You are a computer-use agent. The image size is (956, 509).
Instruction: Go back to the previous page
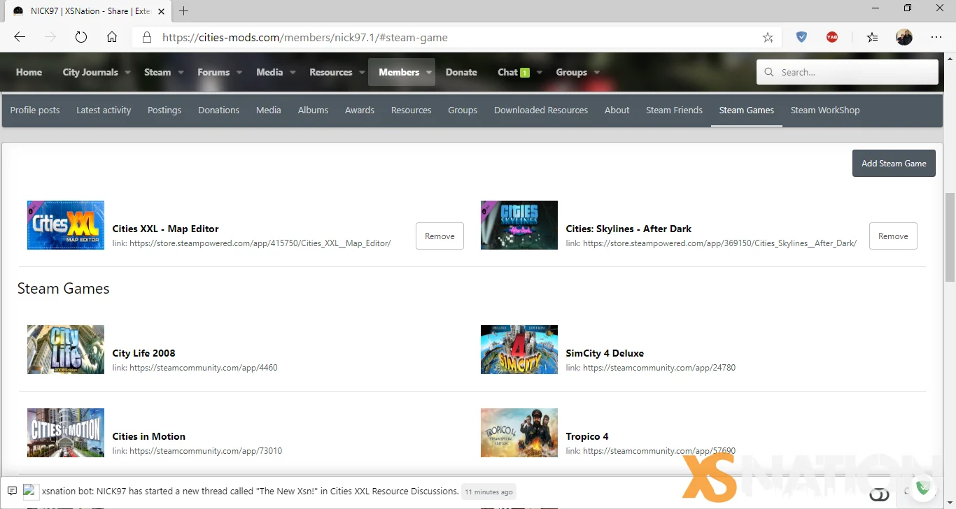pos(20,38)
